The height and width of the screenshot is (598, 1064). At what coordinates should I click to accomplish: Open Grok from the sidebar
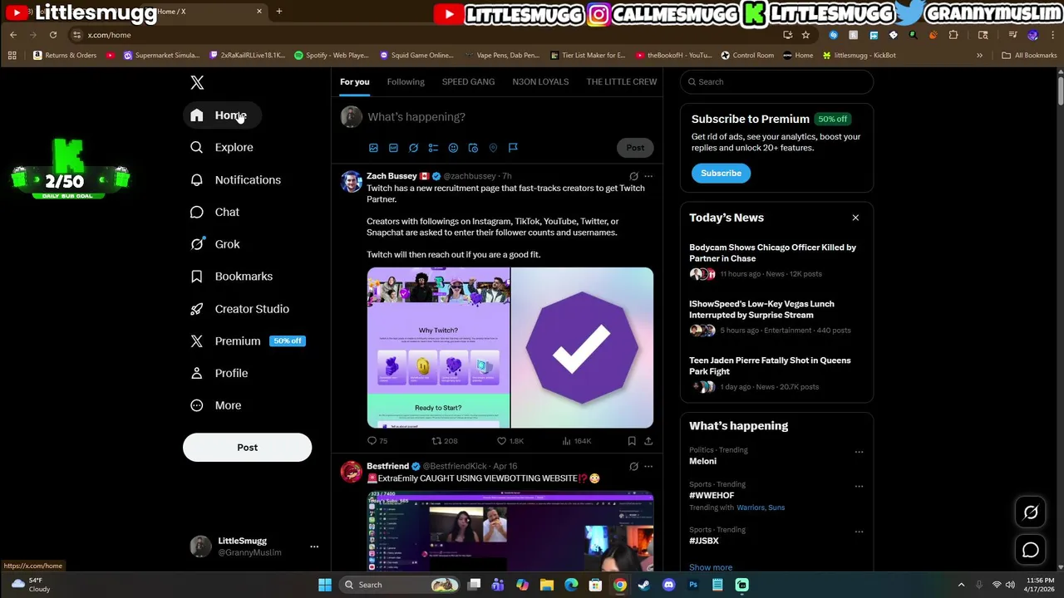(x=215, y=244)
